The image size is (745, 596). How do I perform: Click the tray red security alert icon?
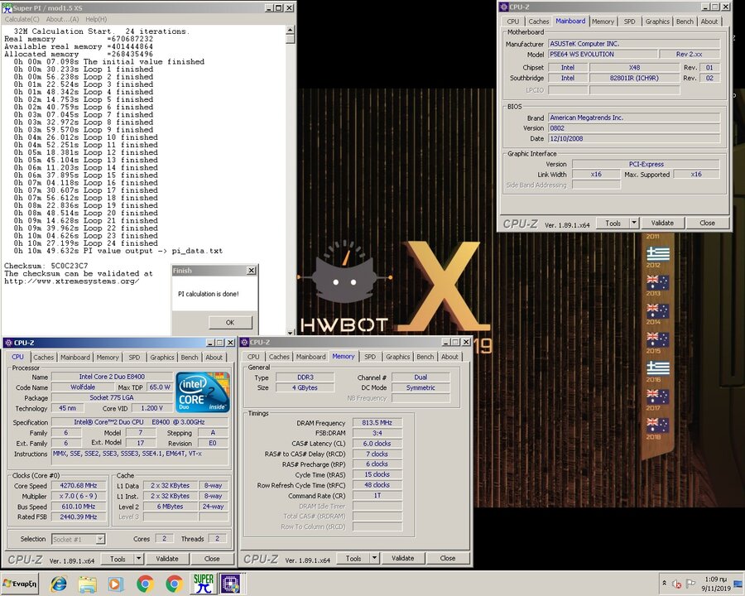pyautogui.click(x=677, y=584)
